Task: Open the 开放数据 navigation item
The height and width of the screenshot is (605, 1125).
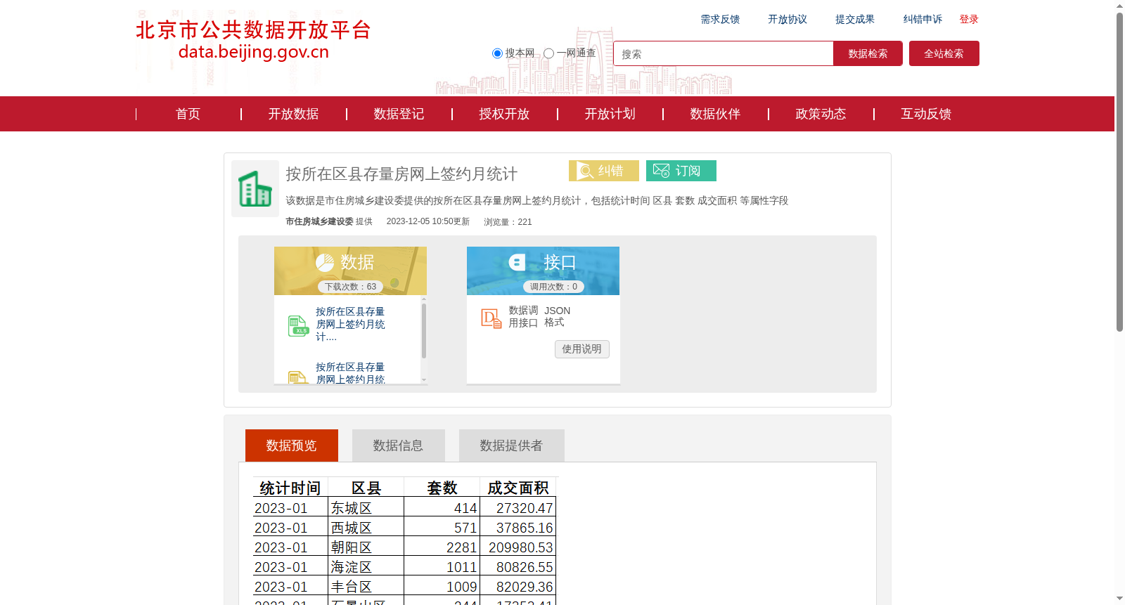Action: pos(293,114)
